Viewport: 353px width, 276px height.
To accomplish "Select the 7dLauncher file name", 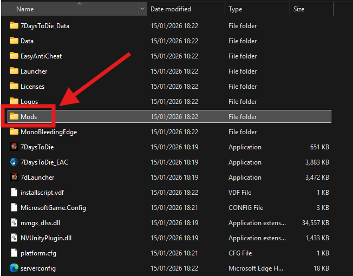I will pos(37,178).
